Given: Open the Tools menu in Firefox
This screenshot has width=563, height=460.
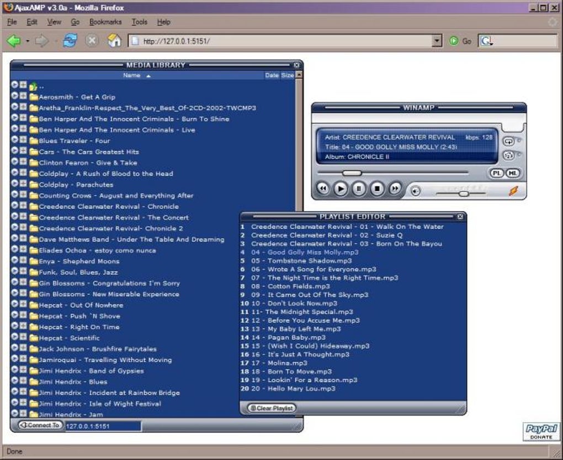Looking at the screenshot, I should pos(139,22).
